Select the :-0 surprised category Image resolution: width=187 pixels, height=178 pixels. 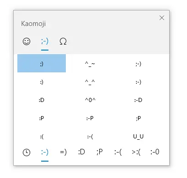(155, 152)
